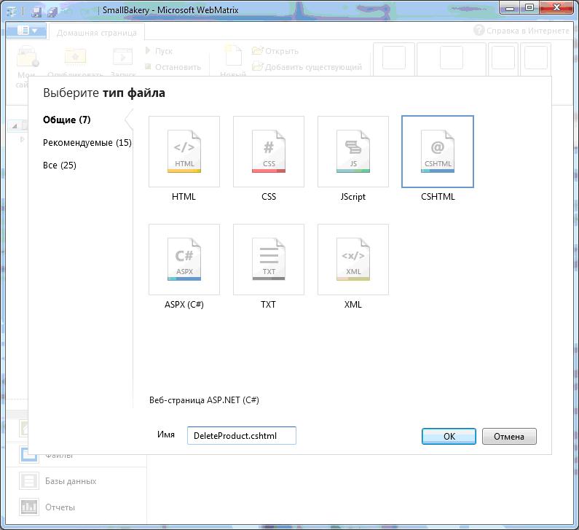Viewport: 579px width, 530px height.
Task: Select the CSHTML file type icon
Action: tap(438, 152)
